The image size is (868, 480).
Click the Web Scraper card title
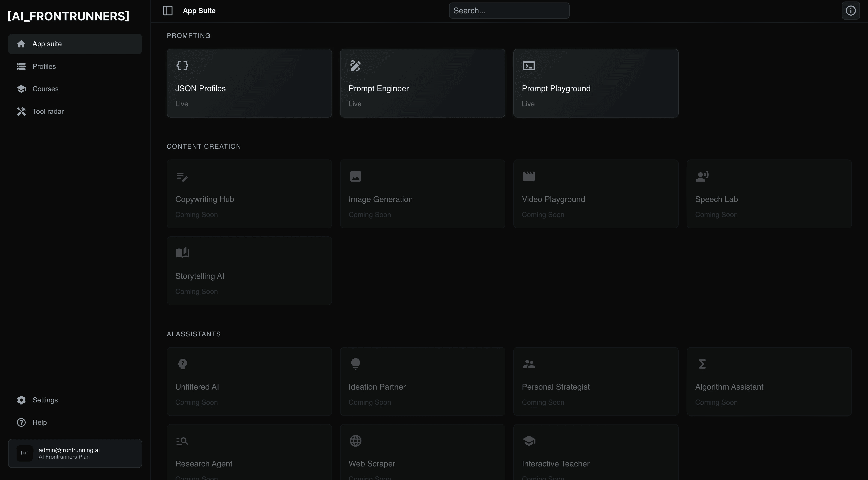[x=372, y=464]
